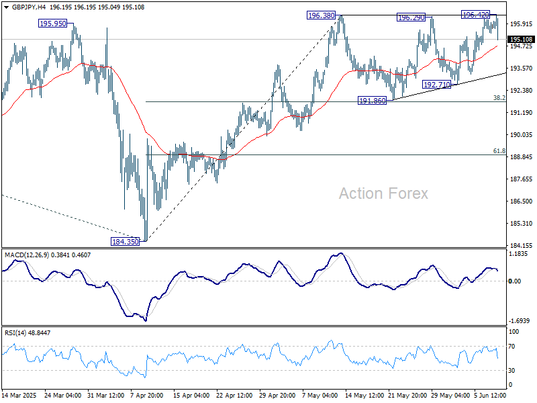Screen dimensions: 537x403
Task: Select the current price tag 195.108
Action: tap(522, 40)
